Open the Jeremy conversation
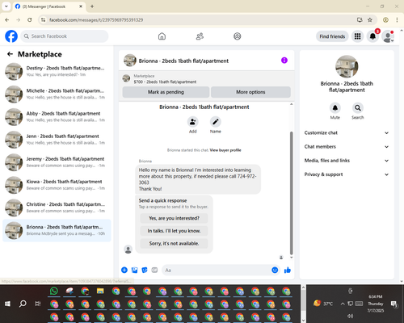This screenshot has height=323, width=404. 57,162
